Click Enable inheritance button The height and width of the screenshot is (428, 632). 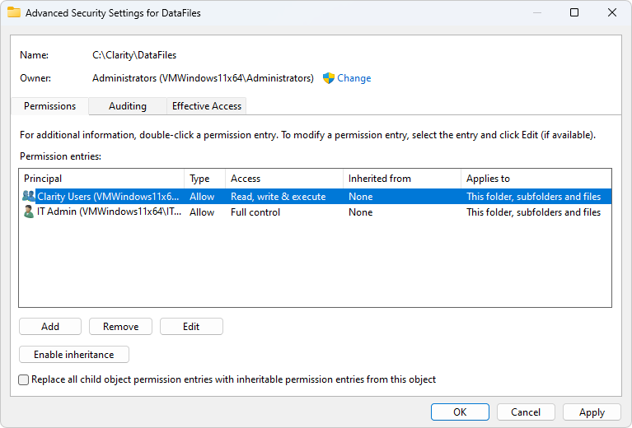tap(74, 355)
